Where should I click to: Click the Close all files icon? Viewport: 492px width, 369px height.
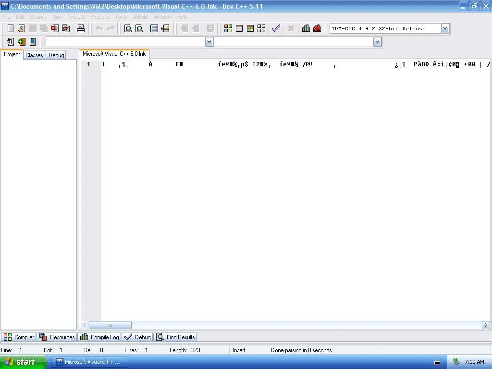click(66, 28)
